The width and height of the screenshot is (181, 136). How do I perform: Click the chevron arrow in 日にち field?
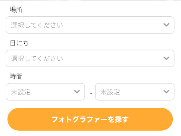tap(166, 58)
